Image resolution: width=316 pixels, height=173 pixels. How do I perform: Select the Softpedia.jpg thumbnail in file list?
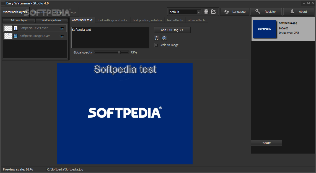[x=264, y=29]
